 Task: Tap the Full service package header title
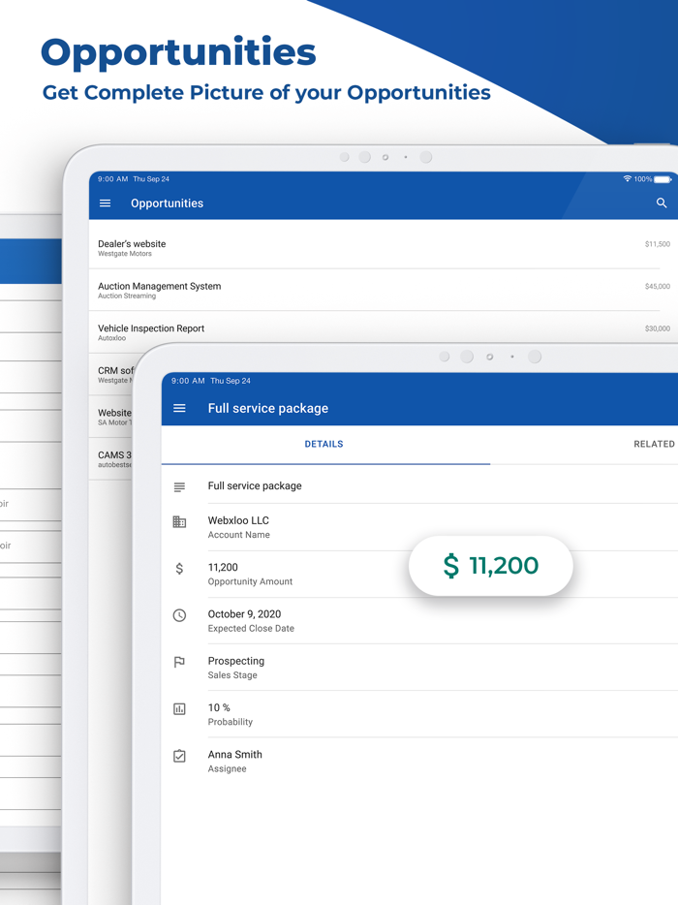click(267, 408)
